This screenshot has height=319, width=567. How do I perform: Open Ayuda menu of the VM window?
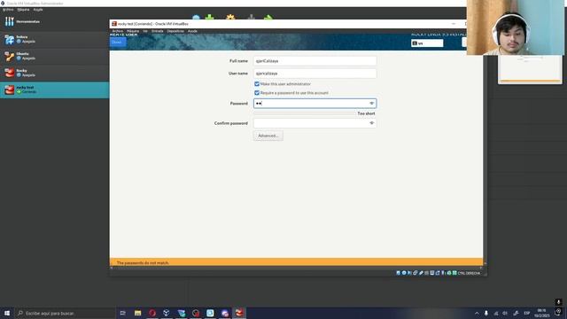point(192,31)
